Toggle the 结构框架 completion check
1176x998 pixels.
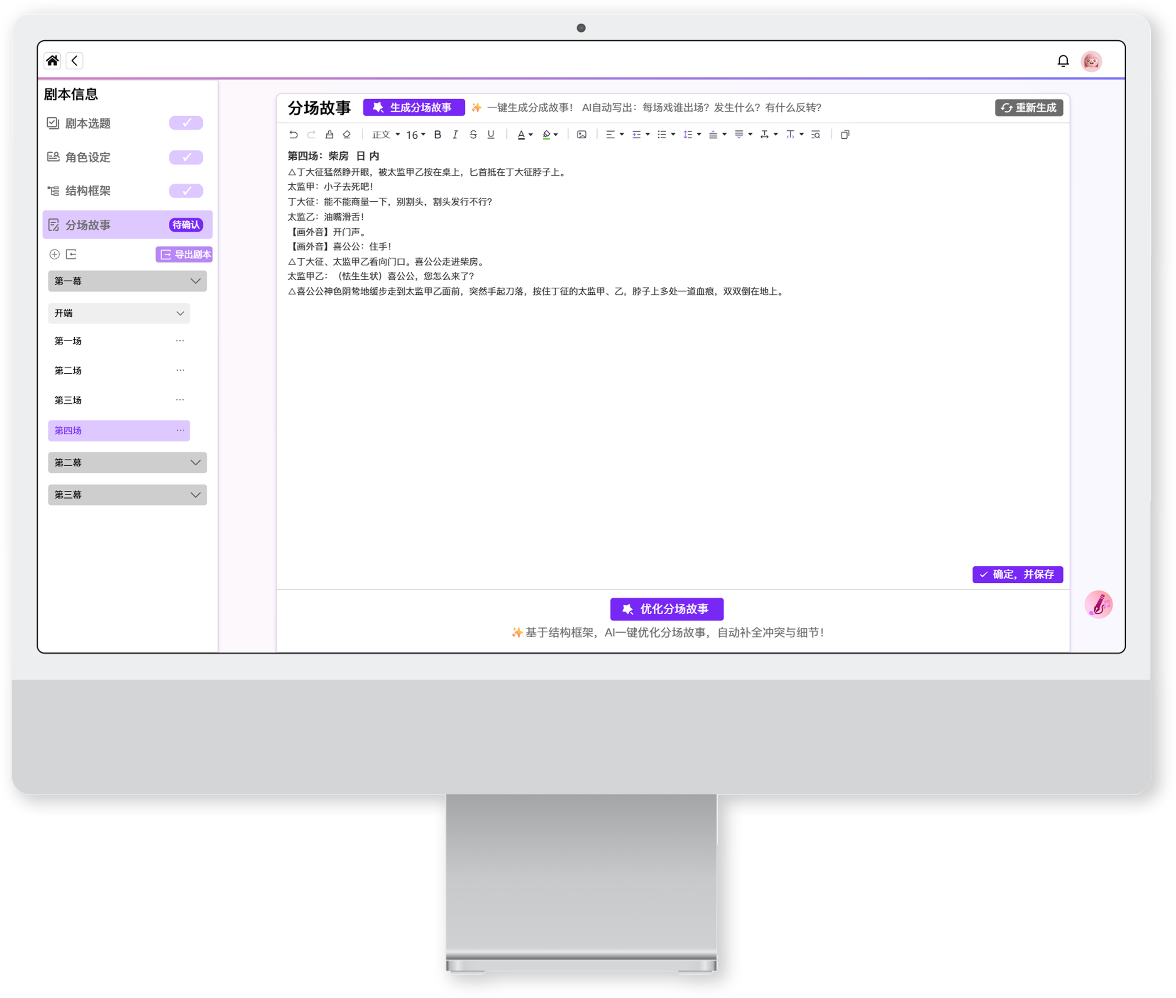tap(186, 191)
